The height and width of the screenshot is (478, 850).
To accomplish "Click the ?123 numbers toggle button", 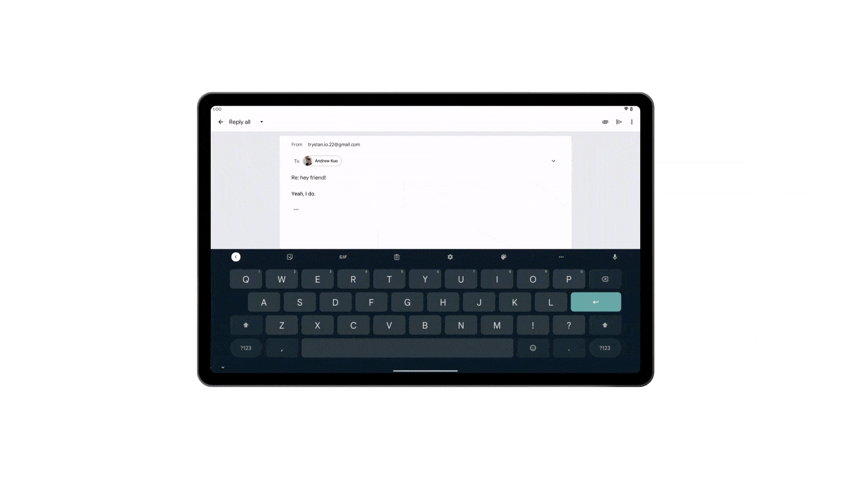I will (246, 348).
